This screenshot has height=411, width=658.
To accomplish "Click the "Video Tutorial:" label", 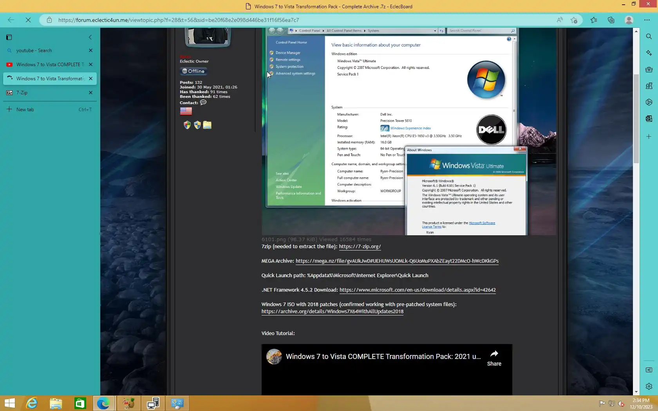I will tap(278, 333).
